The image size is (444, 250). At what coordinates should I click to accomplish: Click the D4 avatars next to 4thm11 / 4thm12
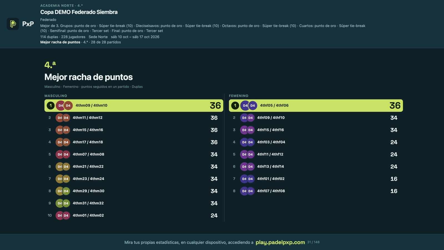tap(63, 118)
